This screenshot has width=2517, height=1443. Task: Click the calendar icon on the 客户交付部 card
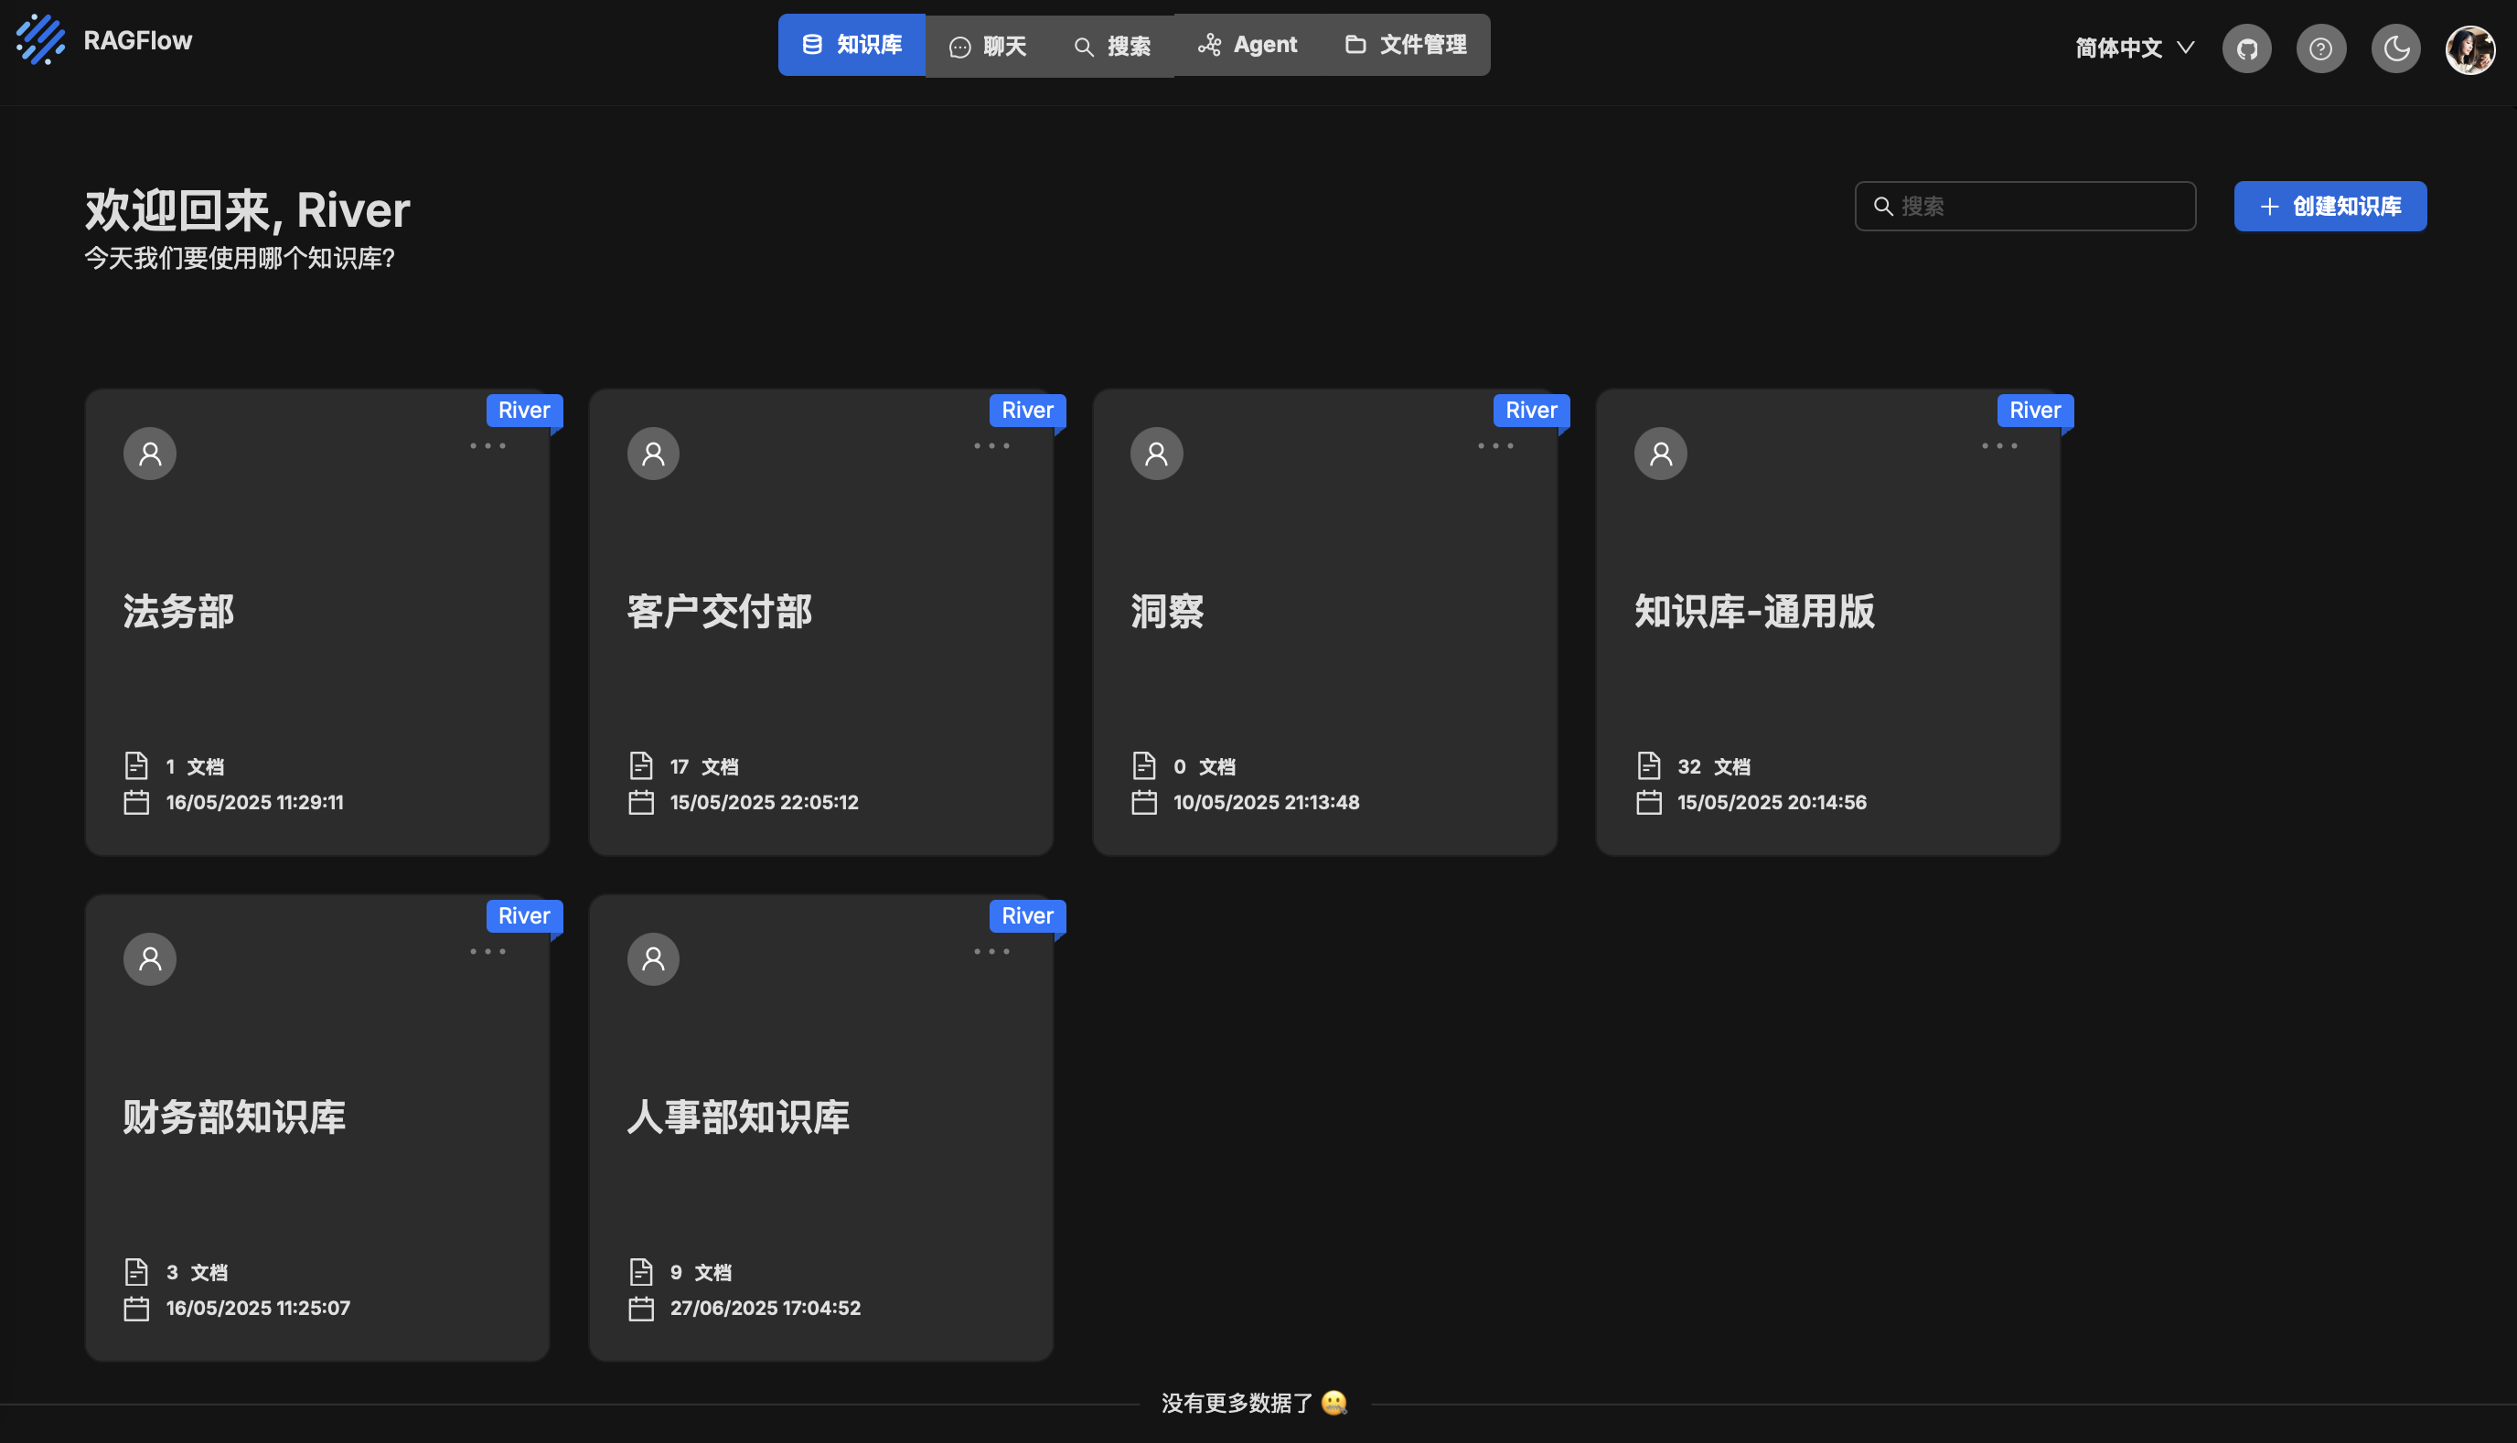pos(641,802)
